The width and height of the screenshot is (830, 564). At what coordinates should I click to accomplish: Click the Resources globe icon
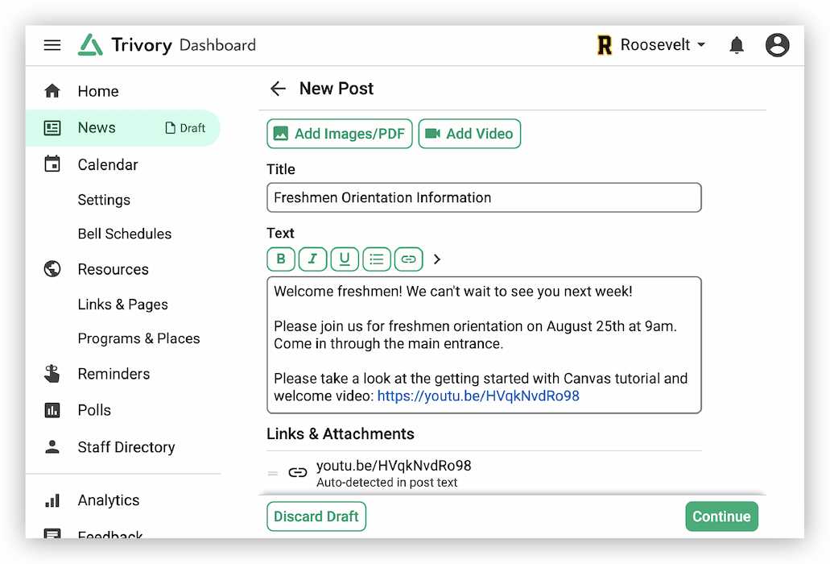[x=52, y=269]
